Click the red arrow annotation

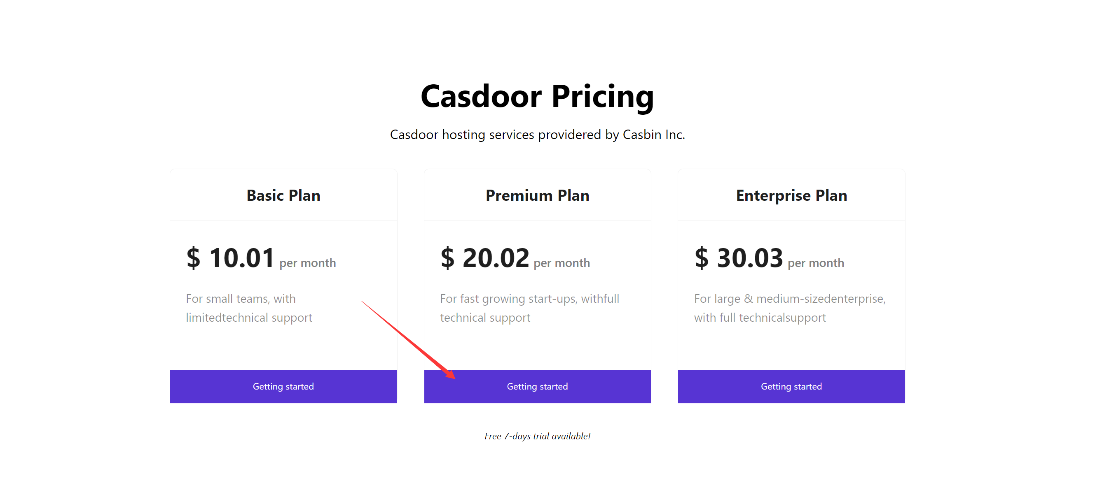click(x=407, y=339)
